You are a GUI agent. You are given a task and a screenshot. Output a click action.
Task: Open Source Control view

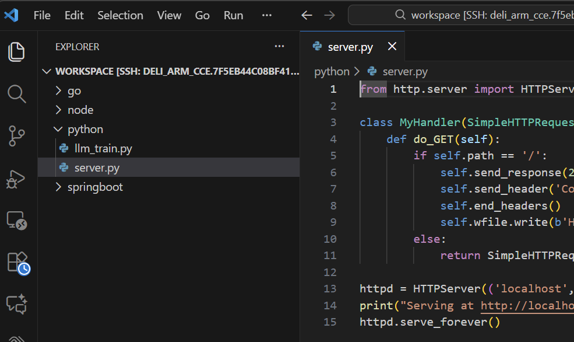point(17,135)
